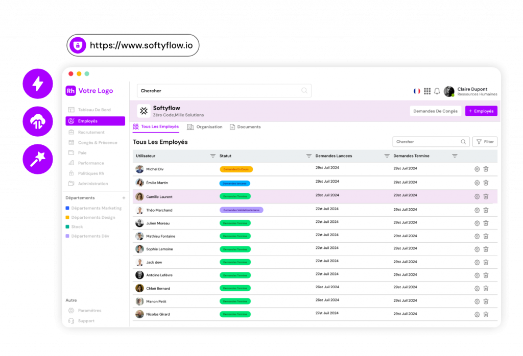Delete Michel Div row with trash icon
The image size is (523, 356).
[x=486, y=169]
